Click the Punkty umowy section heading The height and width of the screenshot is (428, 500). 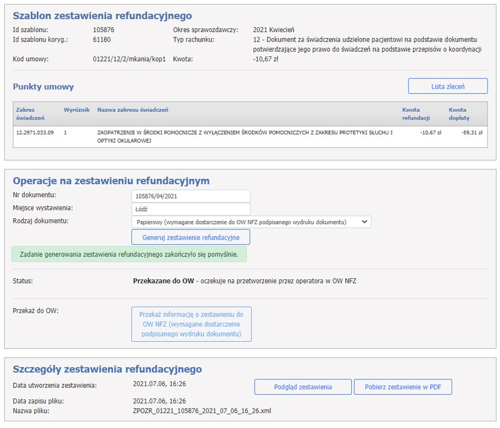coord(43,87)
